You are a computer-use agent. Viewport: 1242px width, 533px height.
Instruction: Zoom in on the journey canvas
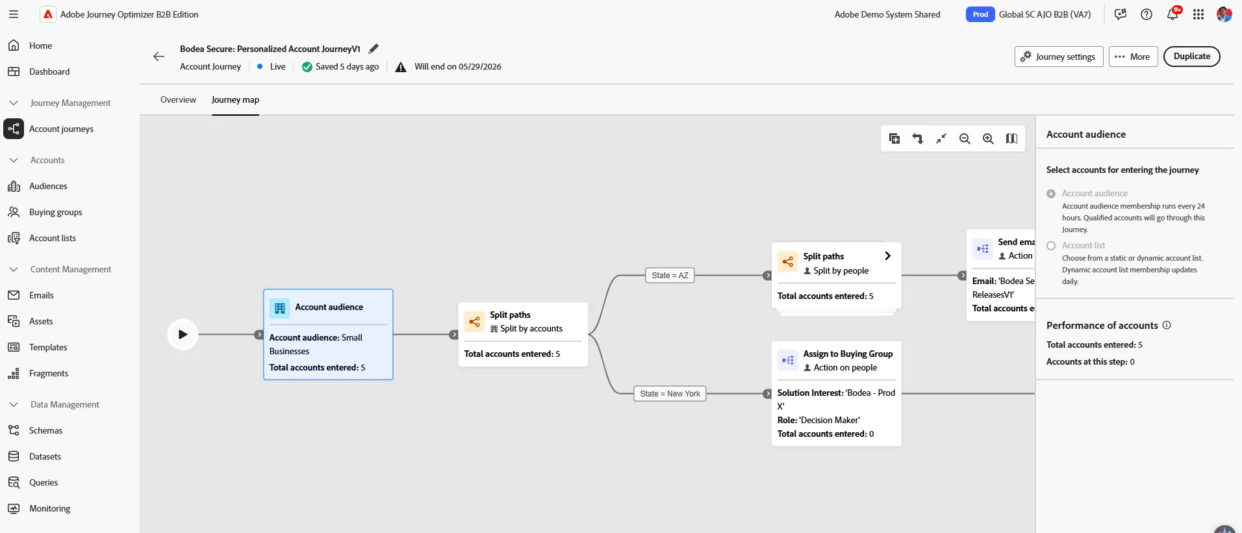[988, 138]
